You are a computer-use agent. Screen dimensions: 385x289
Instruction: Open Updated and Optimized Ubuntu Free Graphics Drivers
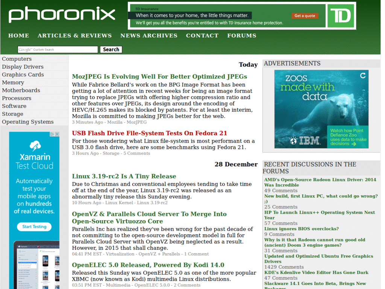(319, 259)
